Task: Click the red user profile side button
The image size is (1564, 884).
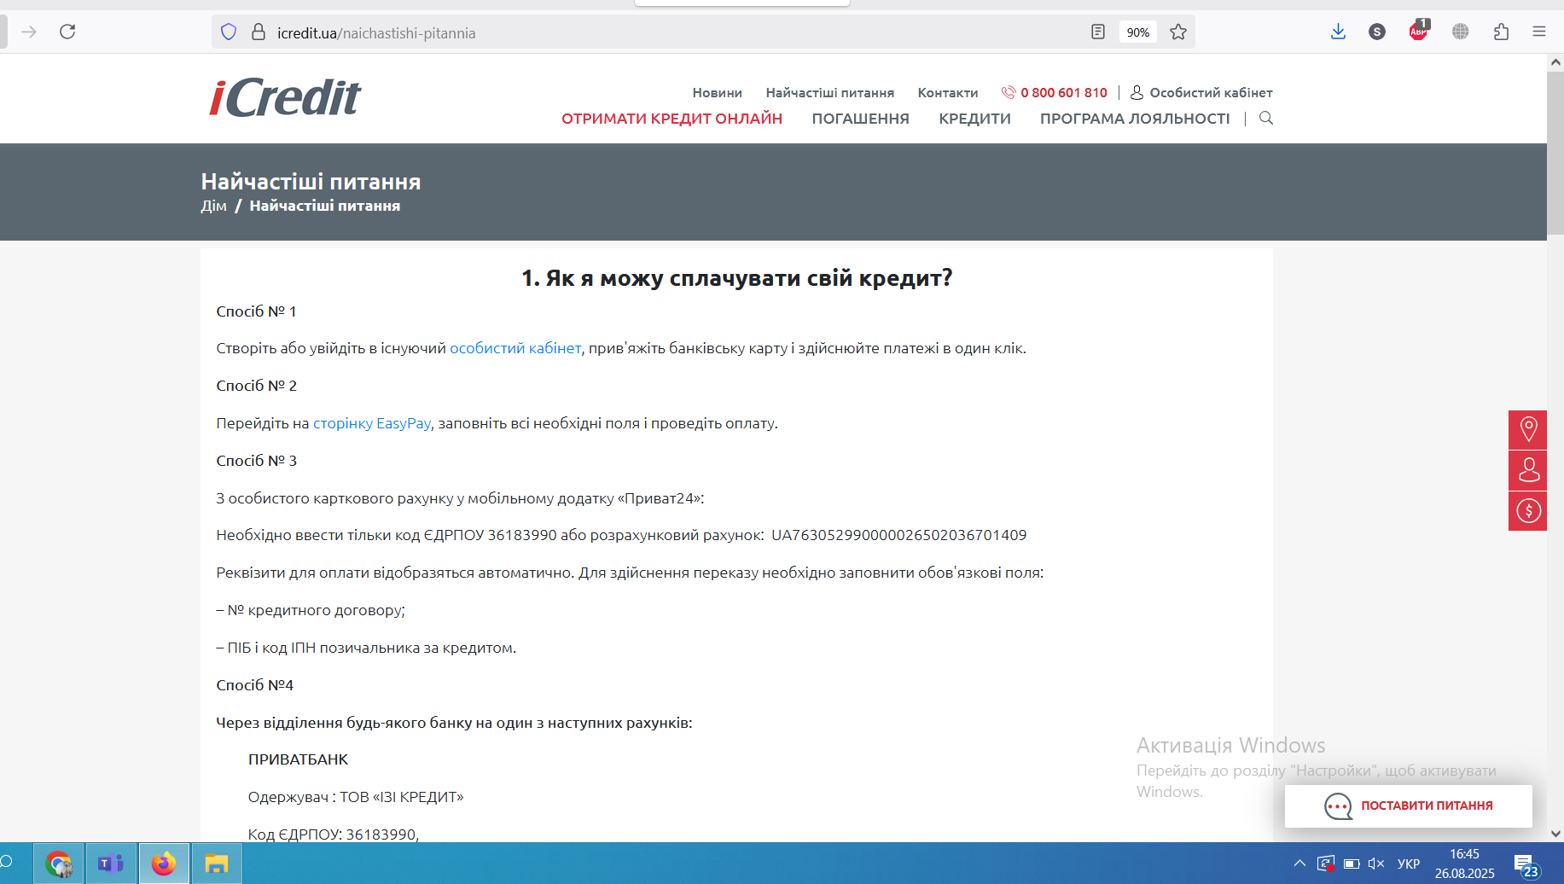Action: click(x=1527, y=470)
